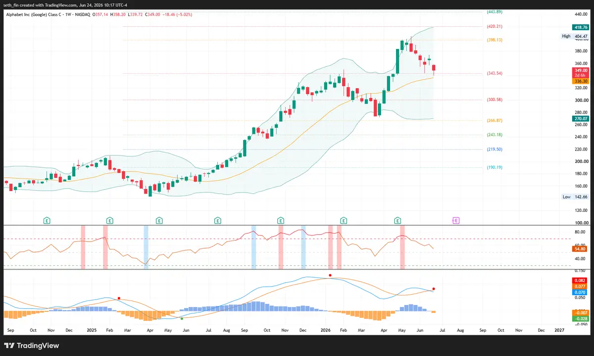Click the upper Bollinger band label 418.76

point(580,28)
